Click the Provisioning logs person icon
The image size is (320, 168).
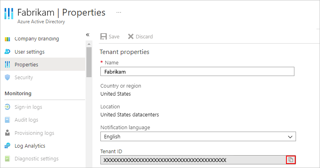pos(7,133)
